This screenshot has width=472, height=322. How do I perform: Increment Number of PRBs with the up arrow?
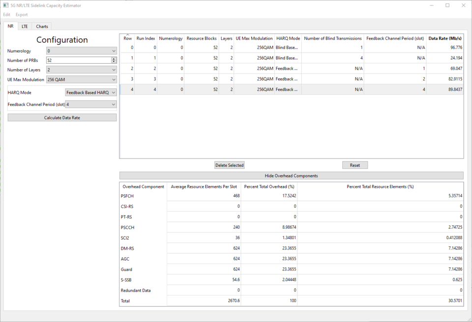pos(114,58)
